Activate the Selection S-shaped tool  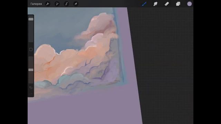click(66, 4)
